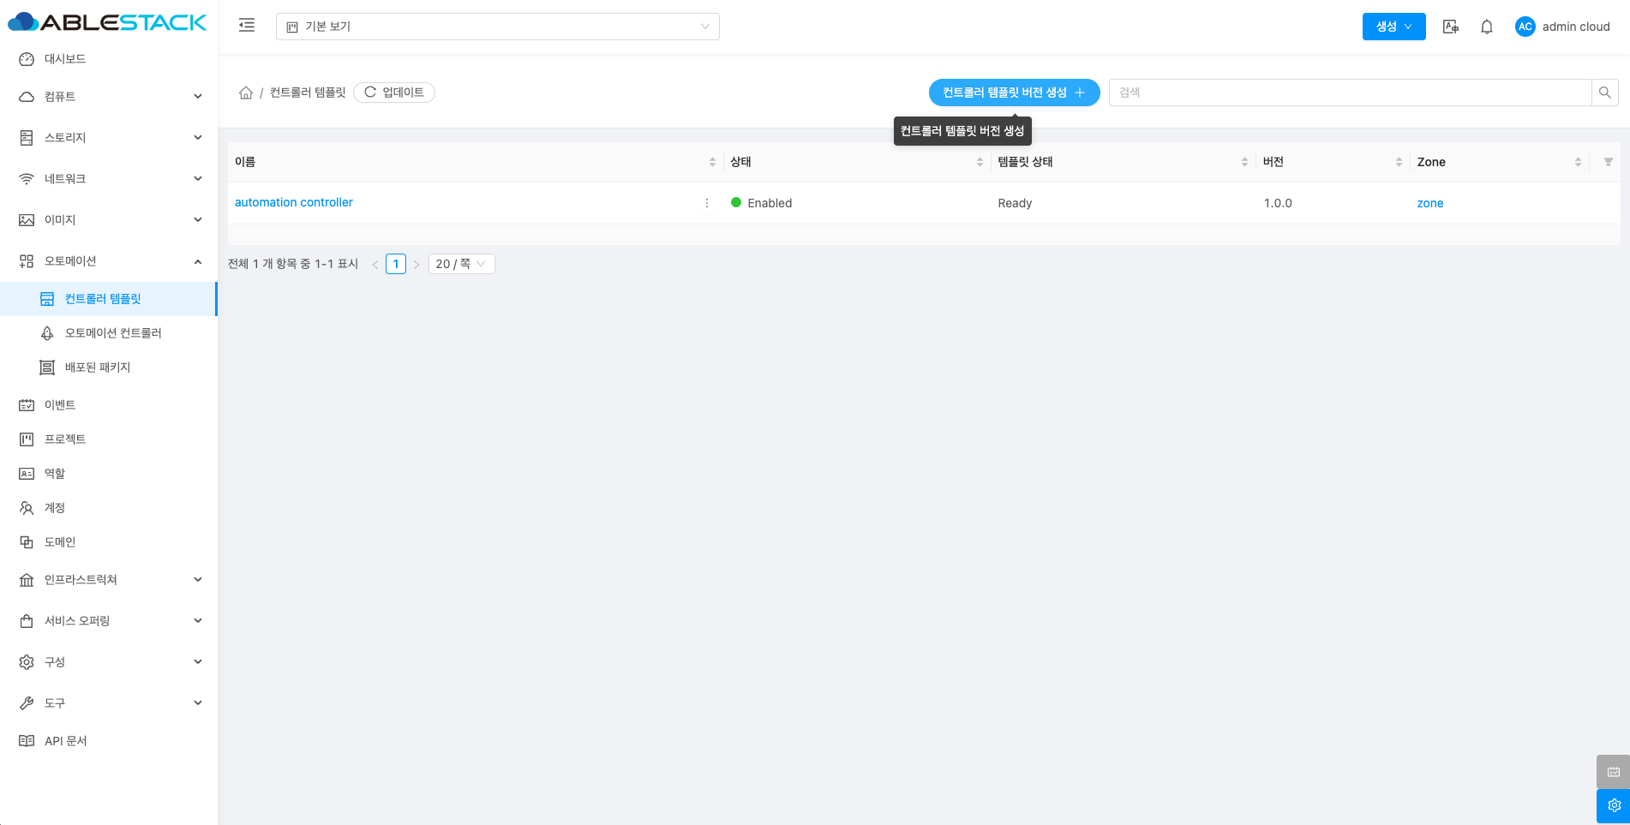1630x825 pixels.
Task: Expand the 네트워크 menu
Action: [x=108, y=179]
